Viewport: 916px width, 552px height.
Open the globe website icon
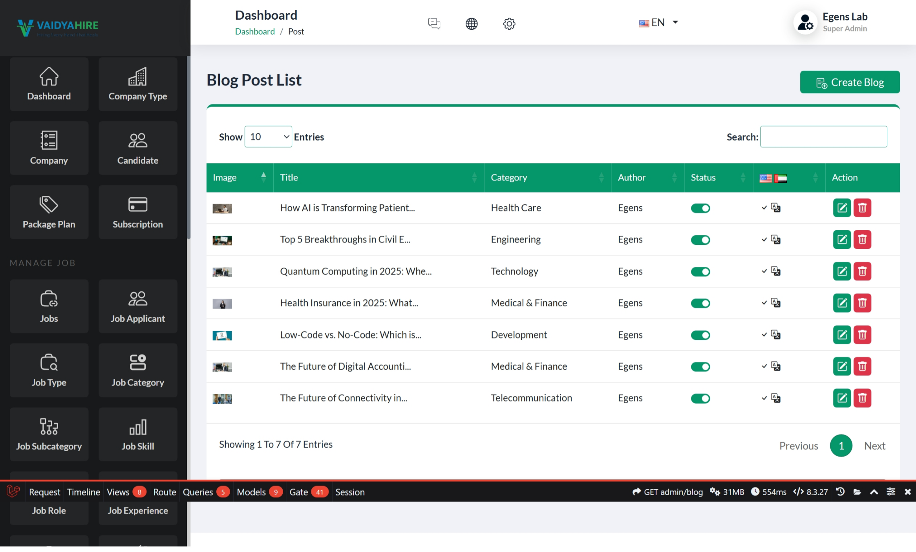[x=471, y=24]
